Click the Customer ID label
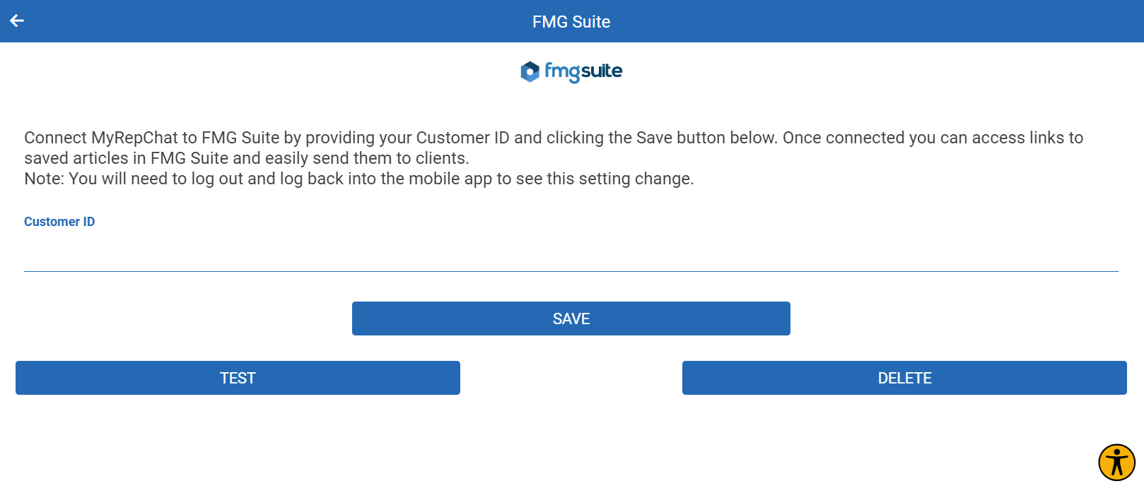1144x500 pixels. coord(59,221)
